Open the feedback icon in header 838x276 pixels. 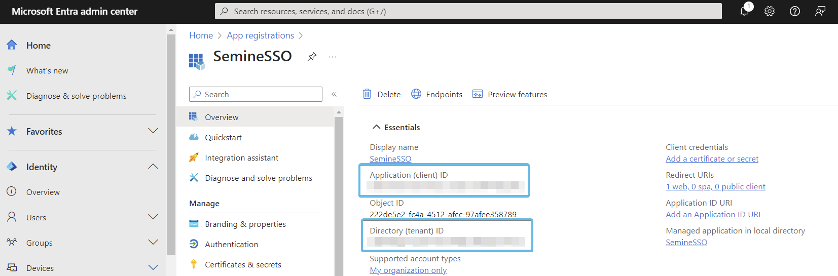(x=820, y=11)
